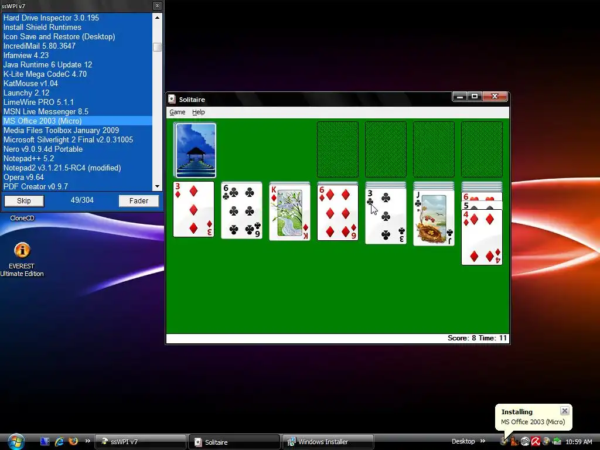Select the King of diamonds card
This screenshot has height=450, width=600.
(289, 213)
